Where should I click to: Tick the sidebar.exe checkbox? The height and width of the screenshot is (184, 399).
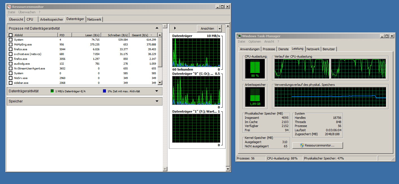click(x=10, y=83)
